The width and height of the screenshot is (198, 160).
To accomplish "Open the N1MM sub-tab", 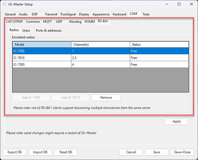I will (x=90, y=22).
